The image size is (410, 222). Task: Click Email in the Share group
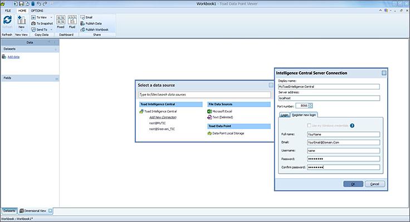click(x=86, y=17)
